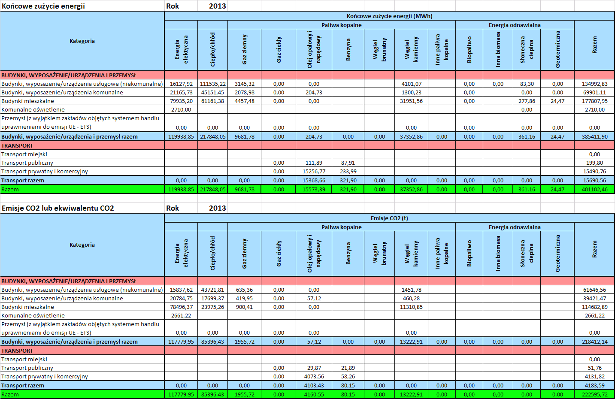Click the public transport emissions total 51,76
This screenshot has width=615, height=399.
tap(594, 368)
